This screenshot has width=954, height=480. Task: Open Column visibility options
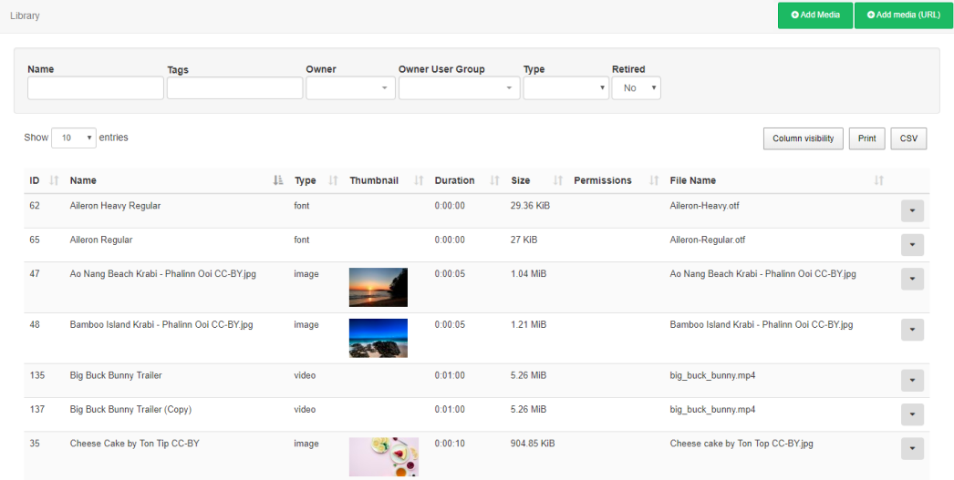pyautogui.click(x=803, y=138)
